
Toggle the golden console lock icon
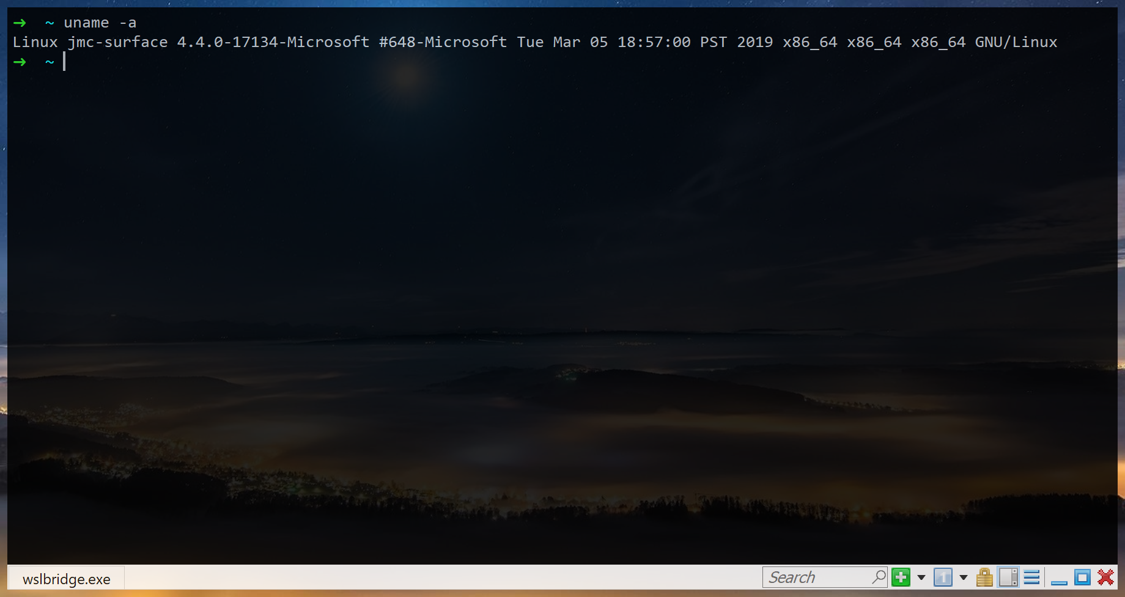(984, 577)
